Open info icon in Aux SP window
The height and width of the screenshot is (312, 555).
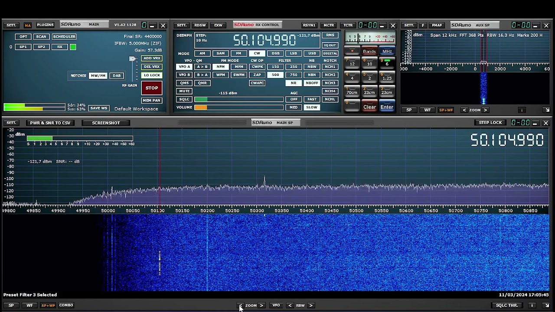click(522, 110)
